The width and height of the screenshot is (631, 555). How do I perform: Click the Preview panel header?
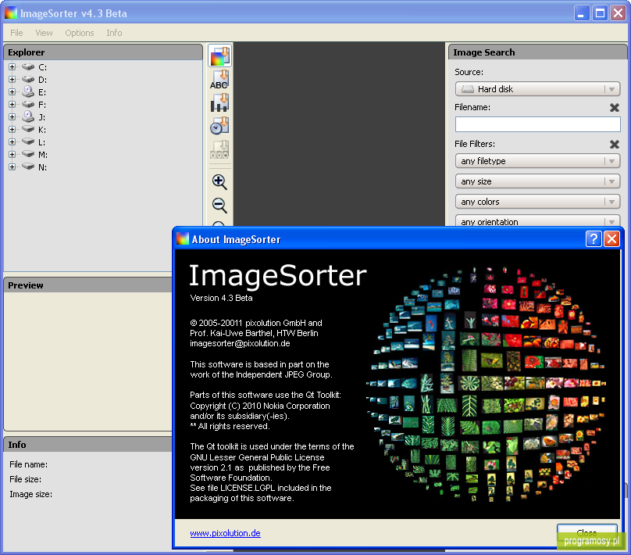(x=88, y=285)
